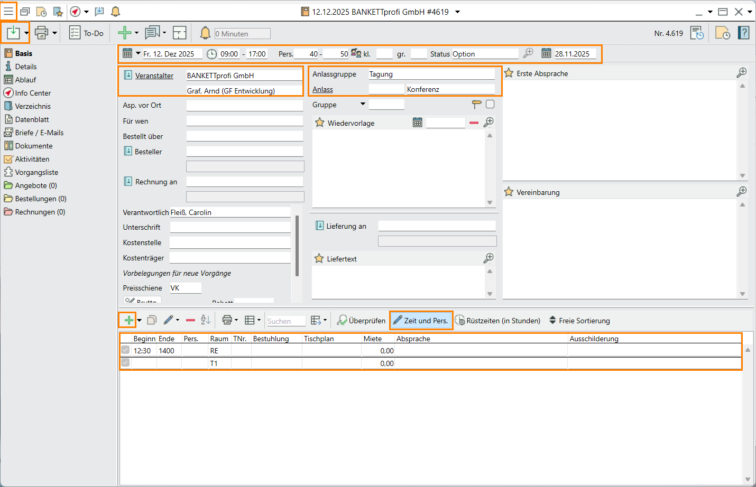Click red minus delete icon in room toolbar
The image size is (756, 487).
click(190, 320)
